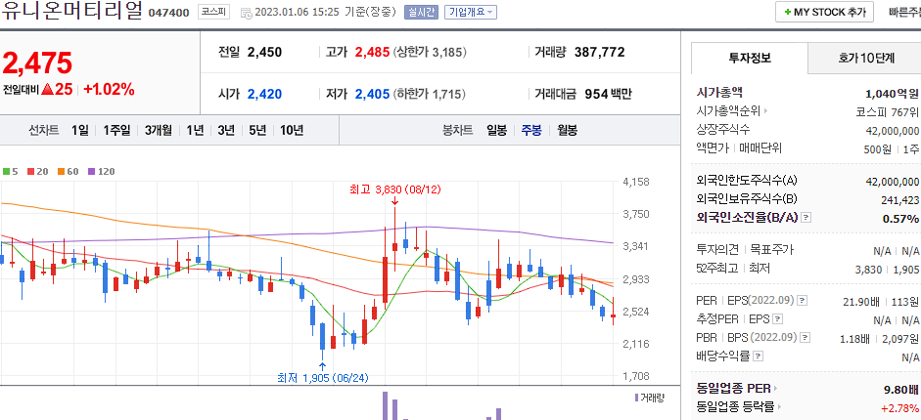Click the stock code 047400
Image resolution: width=921 pixels, height=420 pixels.
tap(168, 13)
